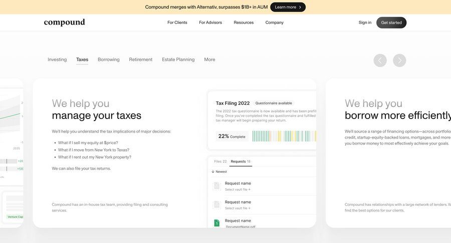
Task: Expand the Resources menu
Action: tap(244, 23)
